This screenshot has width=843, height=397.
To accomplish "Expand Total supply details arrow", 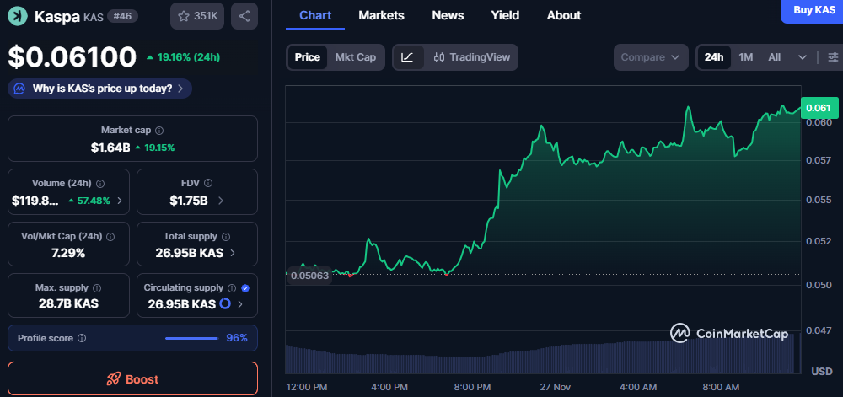I will tap(233, 253).
